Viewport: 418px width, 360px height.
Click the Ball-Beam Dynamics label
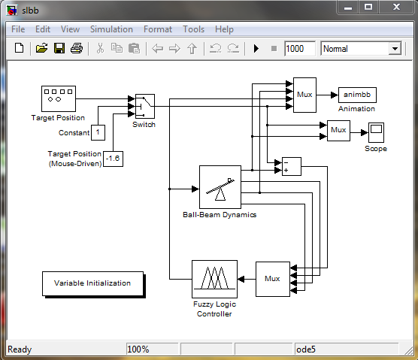pyautogui.click(x=220, y=215)
